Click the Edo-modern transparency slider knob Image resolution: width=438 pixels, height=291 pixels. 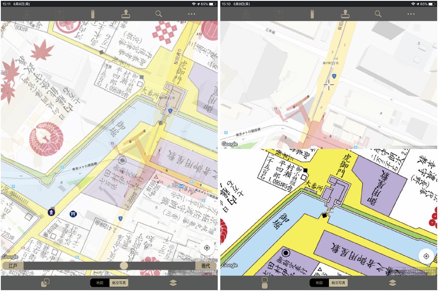tap(124, 265)
